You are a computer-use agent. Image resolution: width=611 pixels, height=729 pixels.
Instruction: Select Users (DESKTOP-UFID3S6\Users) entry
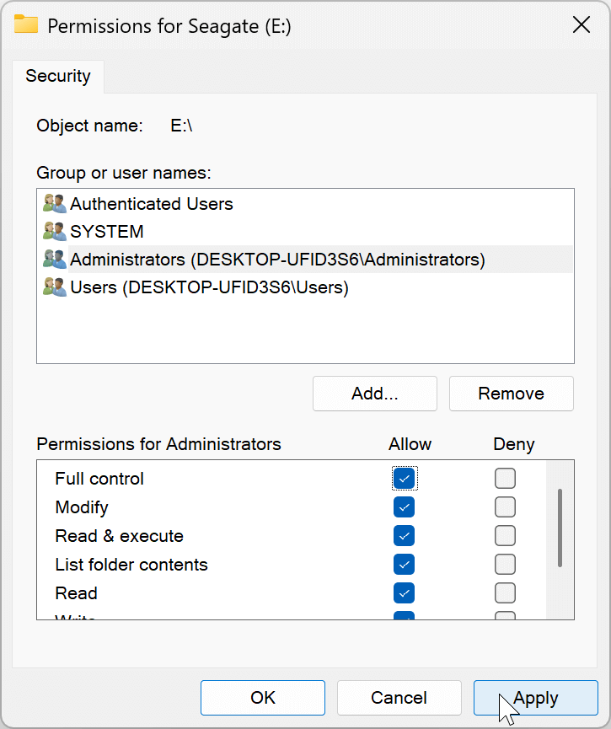pos(209,287)
